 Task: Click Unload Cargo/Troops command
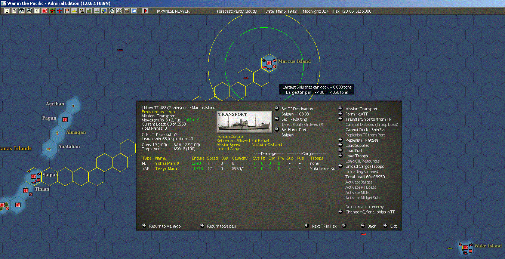point(364,166)
